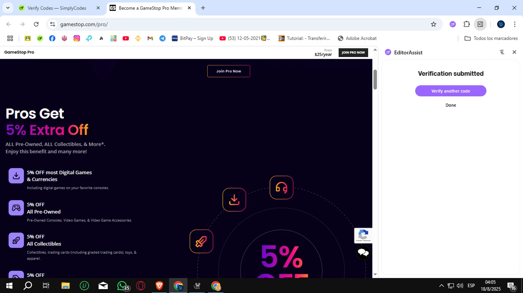Click JOIN PRO NOW button in header
This screenshot has width=523, height=293.
click(353, 52)
